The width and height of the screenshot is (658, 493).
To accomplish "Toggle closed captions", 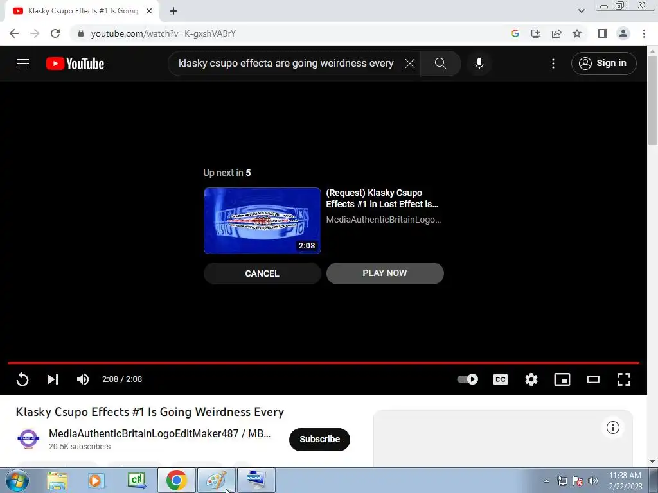I will pos(500,379).
